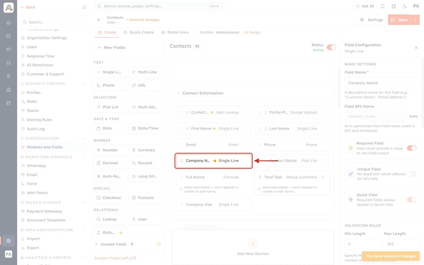Viewport: 424px width, 265px height.
Task: Click the back arrow next to Contacts
Action: 99,20
